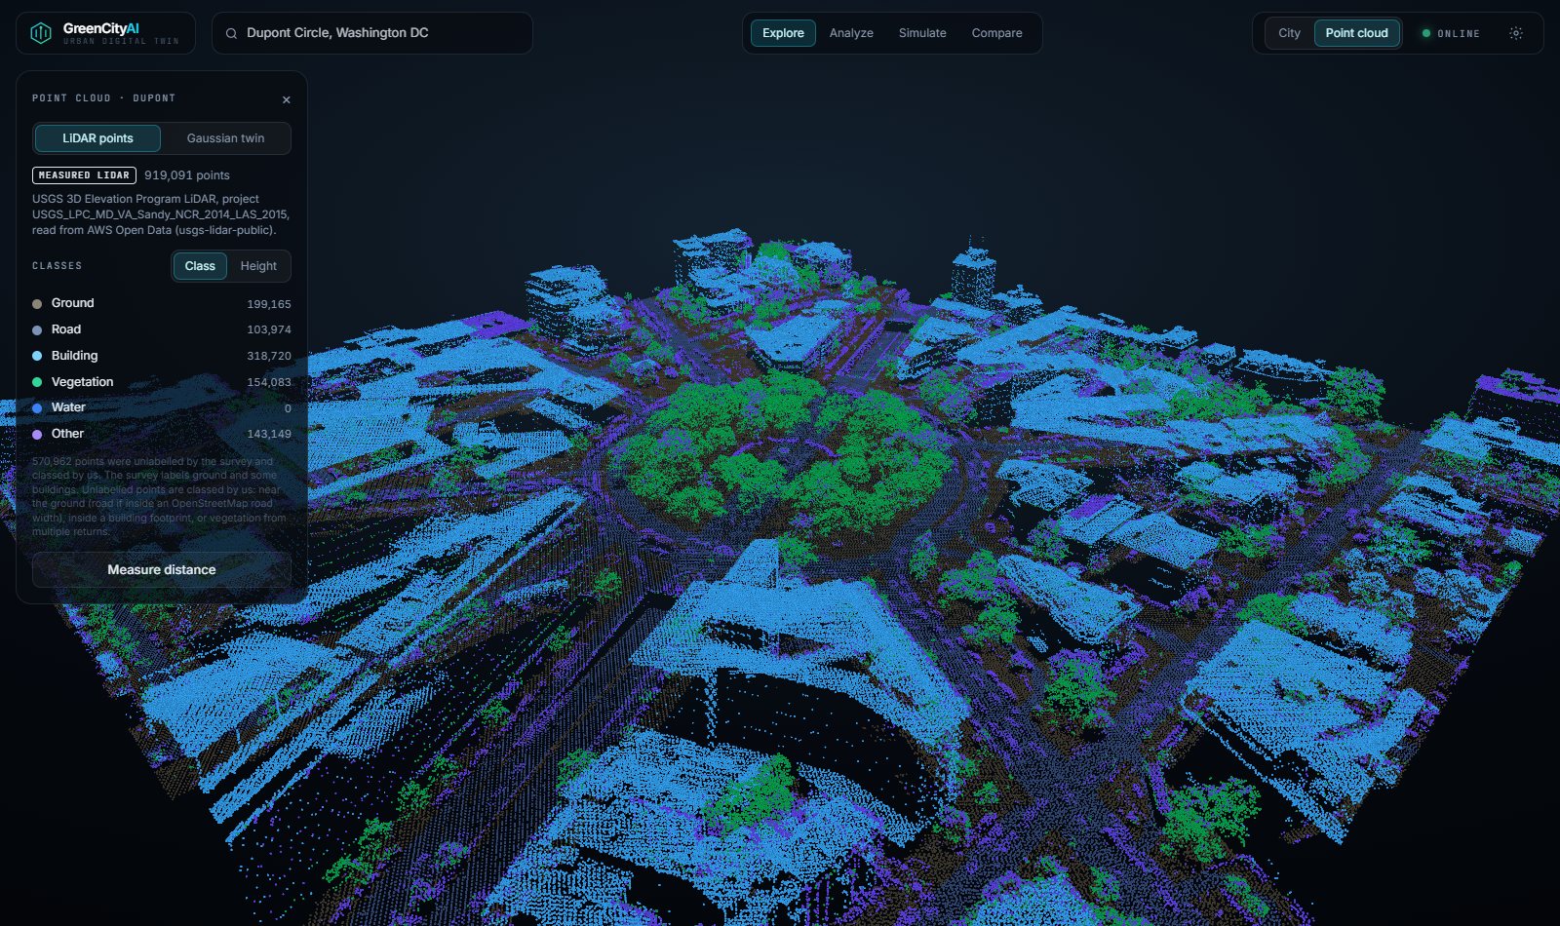The height and width of the screenshot is (926, 1560).
Task: Close the Point Cloud Dupont panel
Action: tap(286, 99)
